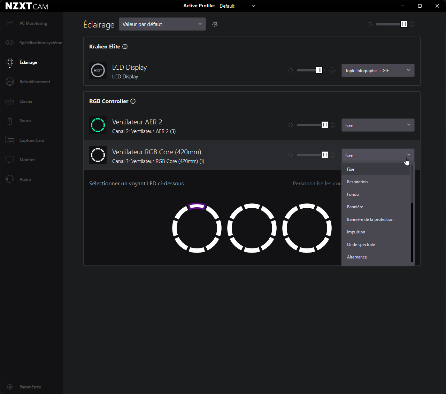Open the Active Profile Default dropdown

pos(238,6)
